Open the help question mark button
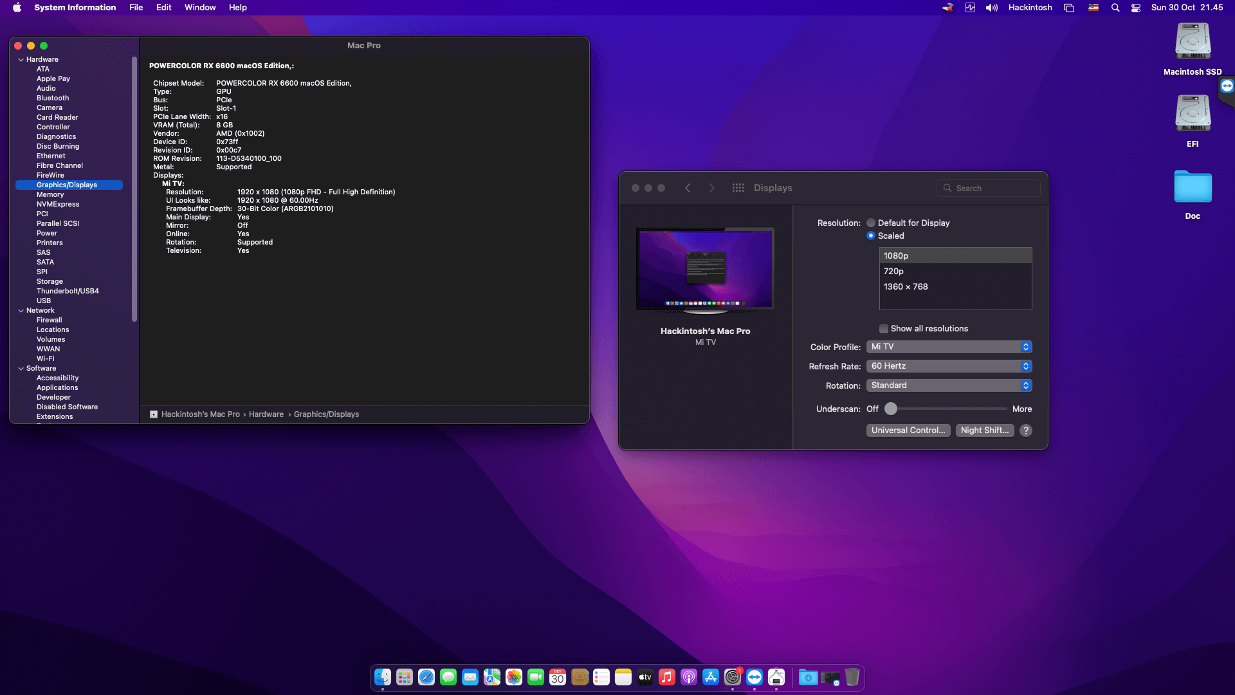This screenshot has height=695, width=1235. pyautogui.click(x=1026, y=431)
